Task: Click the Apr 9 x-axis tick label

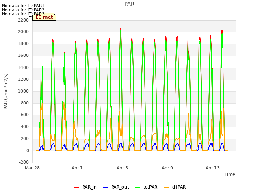Action: click(167, 168)
